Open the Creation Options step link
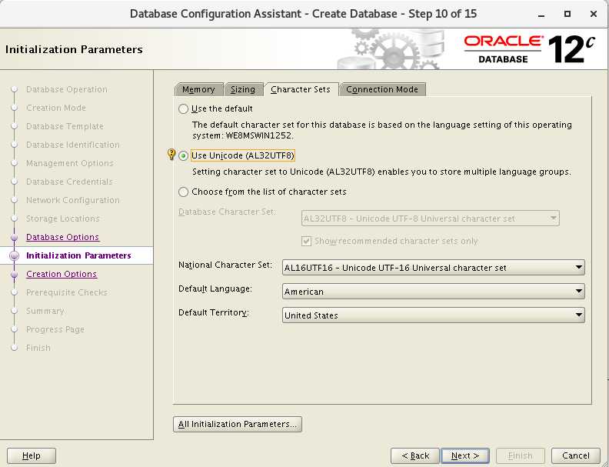Viewport: 609px width, 467px height. tap(62, 274)
